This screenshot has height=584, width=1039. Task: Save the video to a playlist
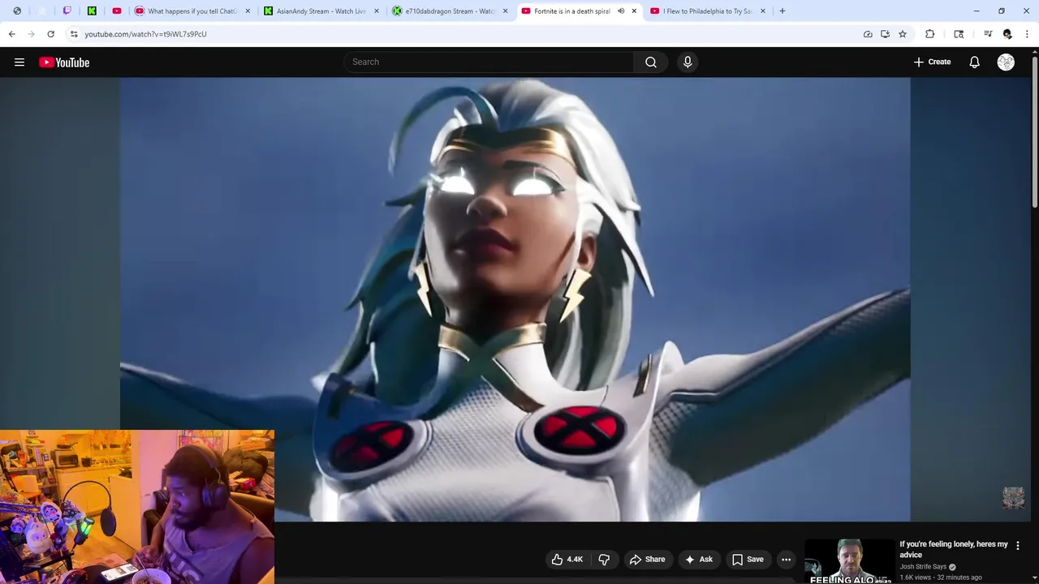[x=748, y=559]
